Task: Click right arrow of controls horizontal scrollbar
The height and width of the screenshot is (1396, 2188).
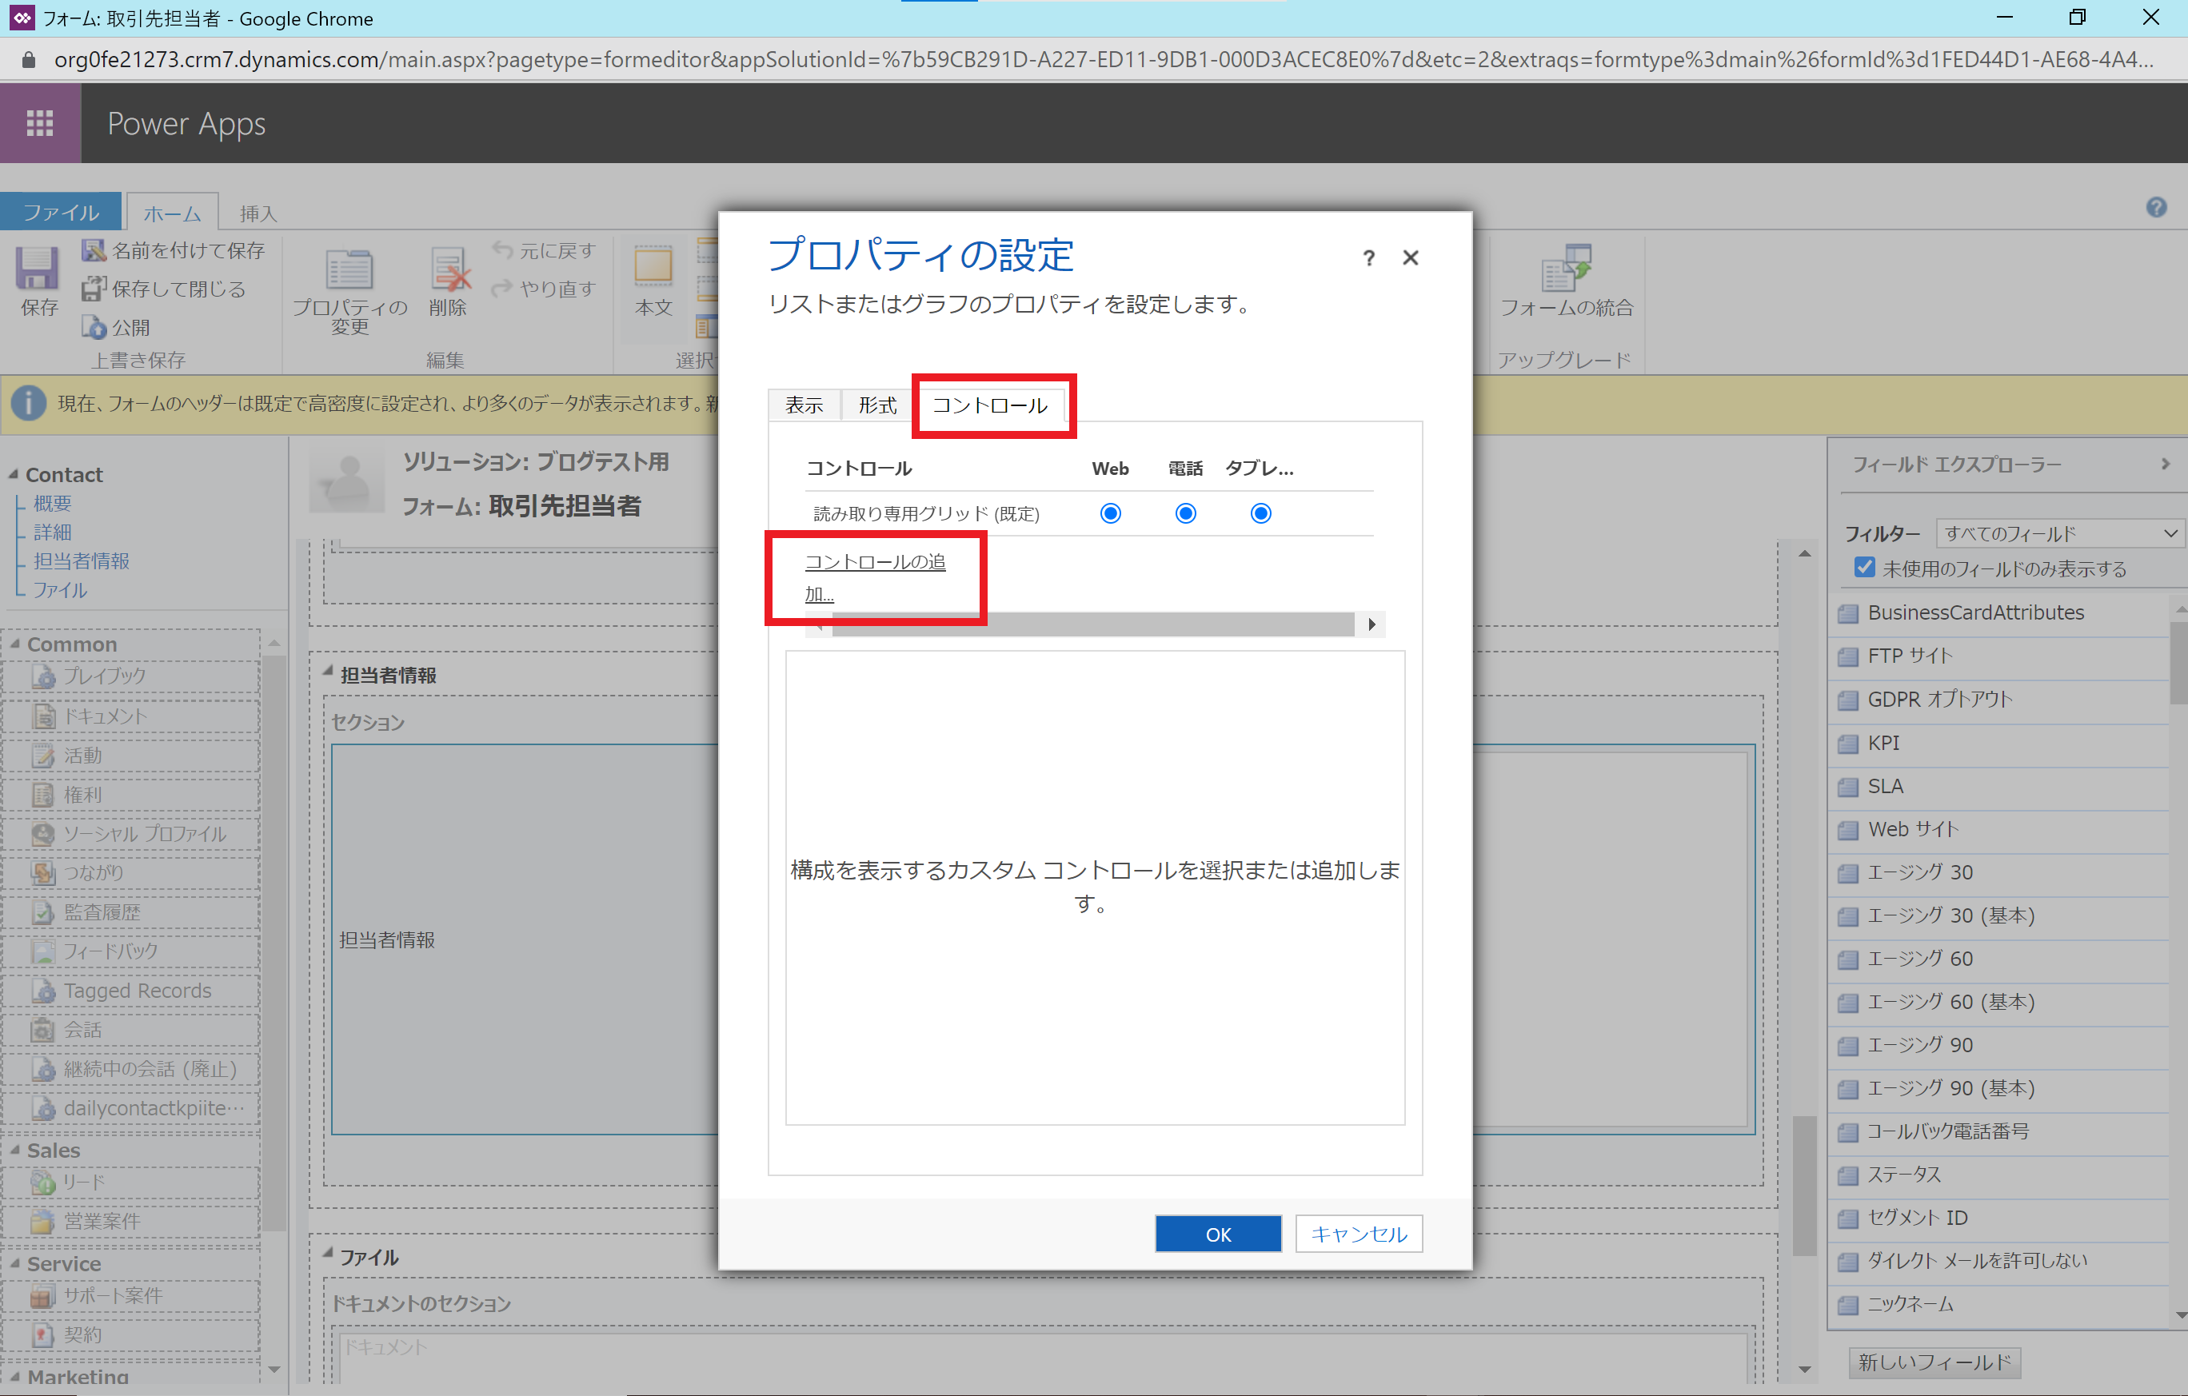Action: [x=1371, y=624]
